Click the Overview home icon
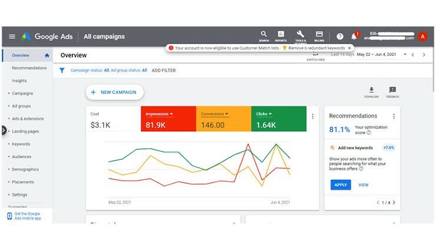 pos(47,55)
